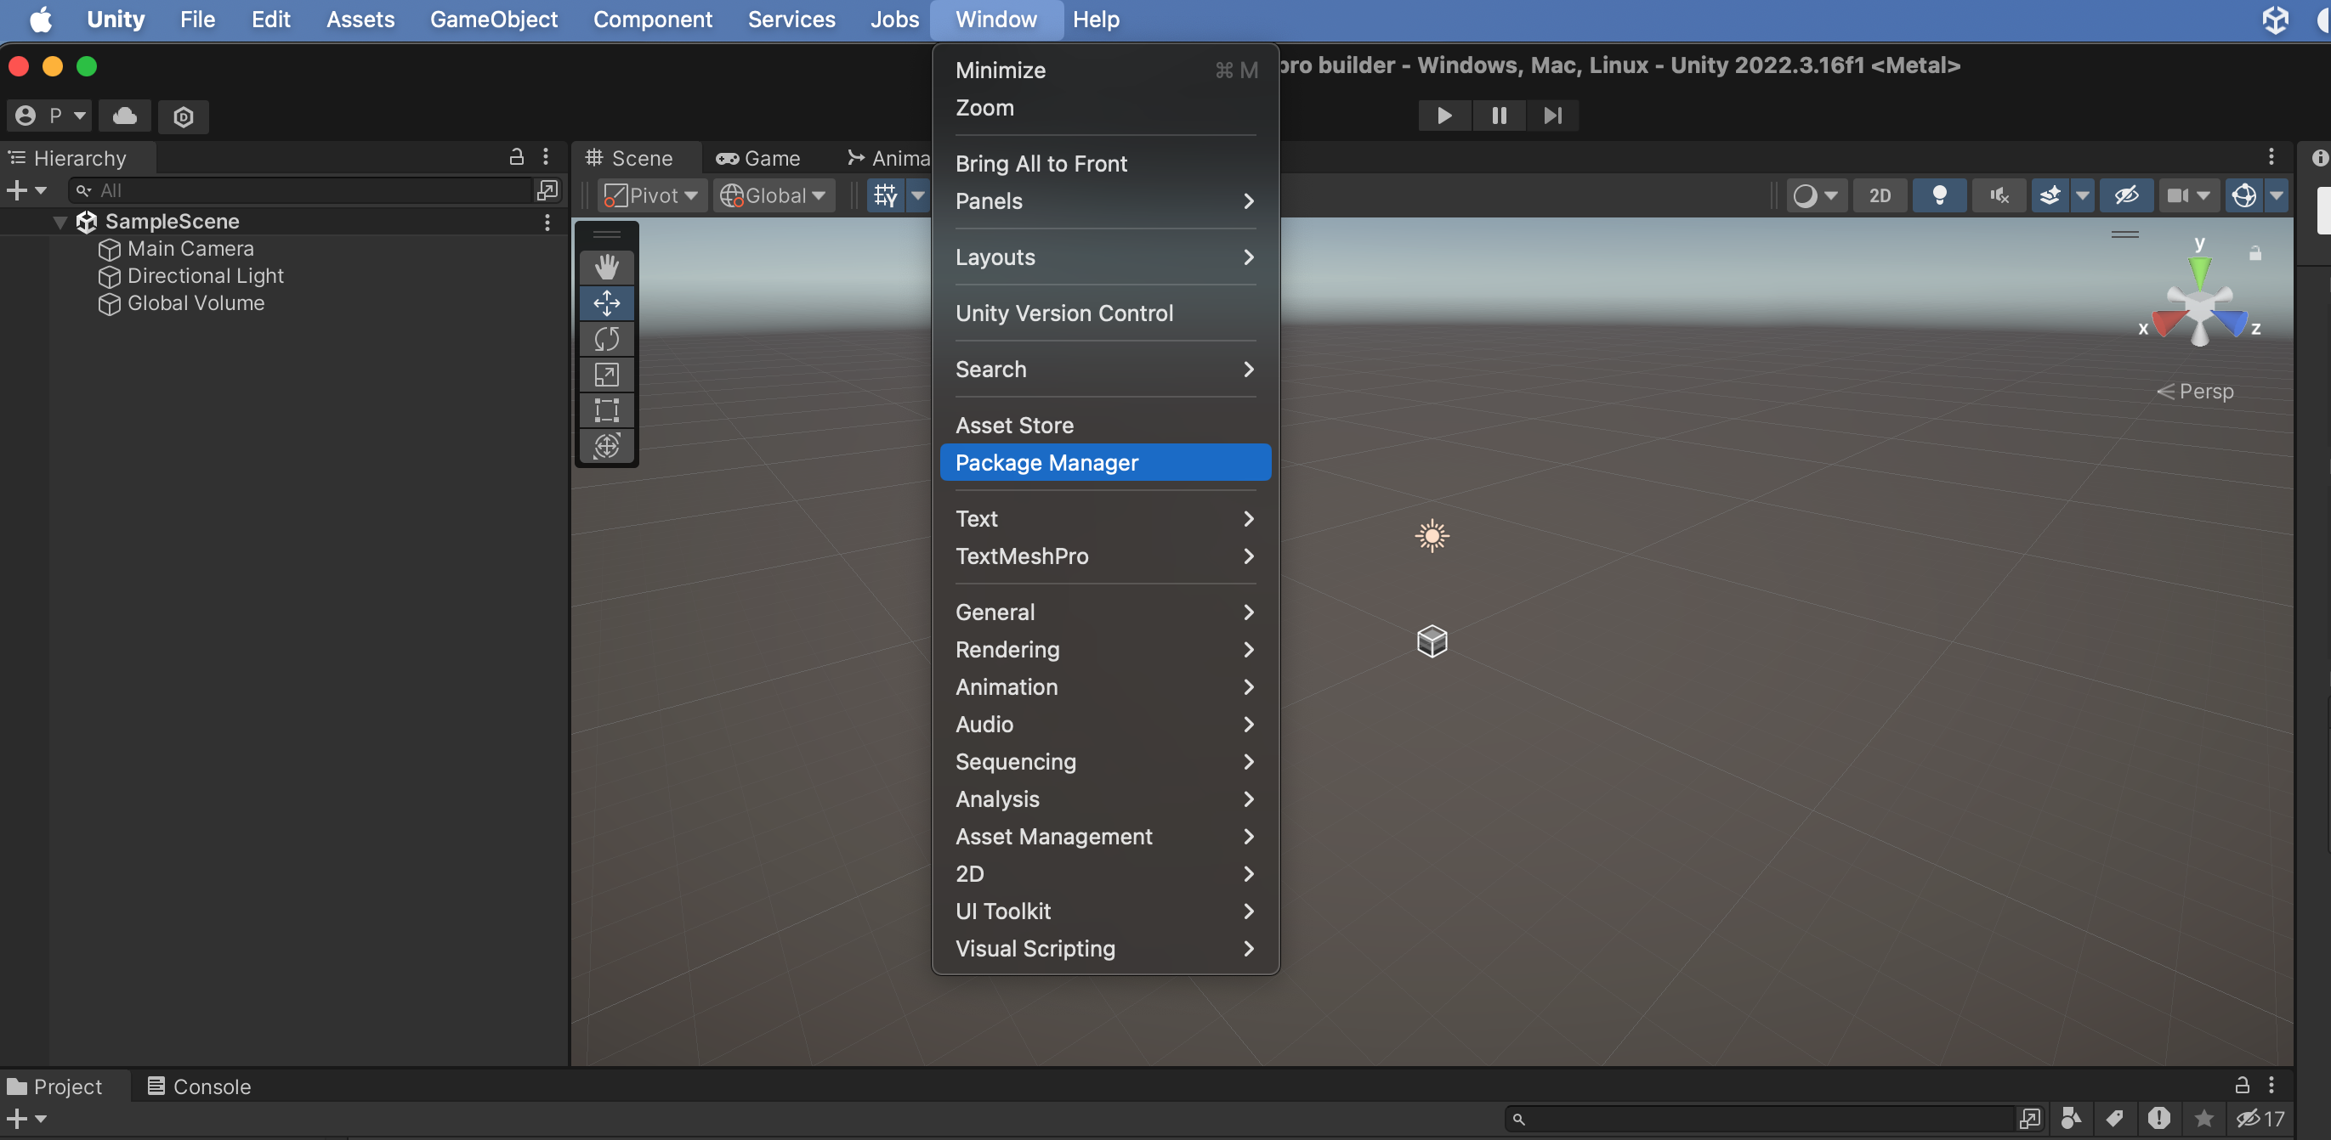The image size is (2331, 1140).
Task: Select the combined Transform tool
Action: (606, 446)
